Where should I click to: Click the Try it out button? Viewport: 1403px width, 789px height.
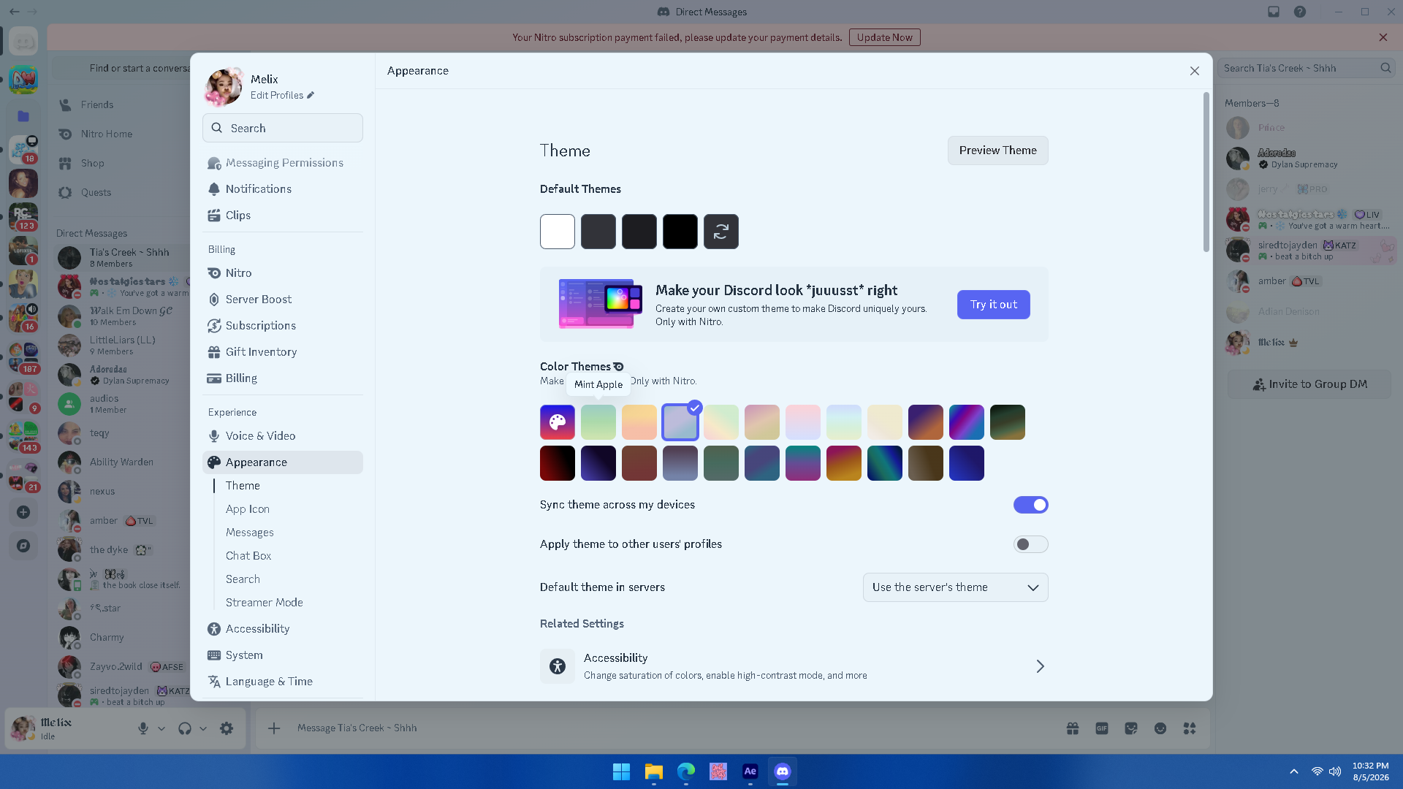pos(993,305)
